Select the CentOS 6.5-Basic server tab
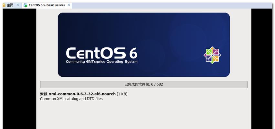This screenshot has width=275, height=129. tap(47, 5)
